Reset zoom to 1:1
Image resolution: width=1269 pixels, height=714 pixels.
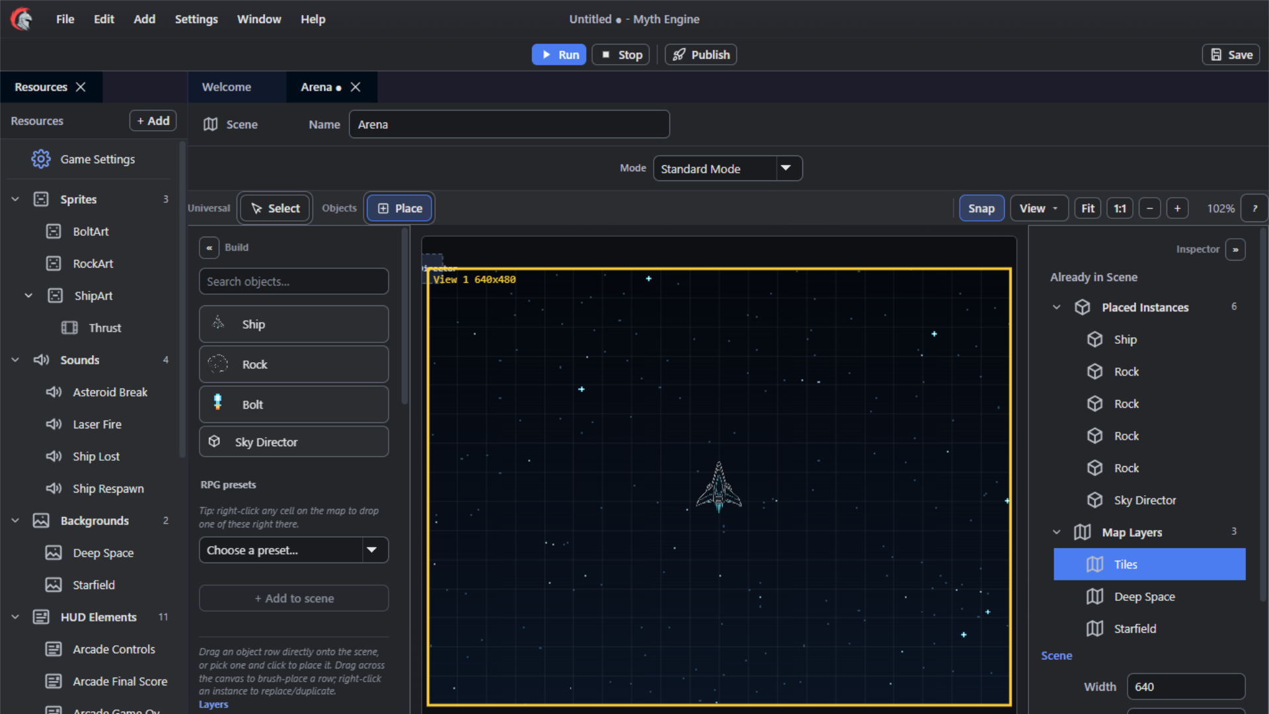[x=1120, y=208]
